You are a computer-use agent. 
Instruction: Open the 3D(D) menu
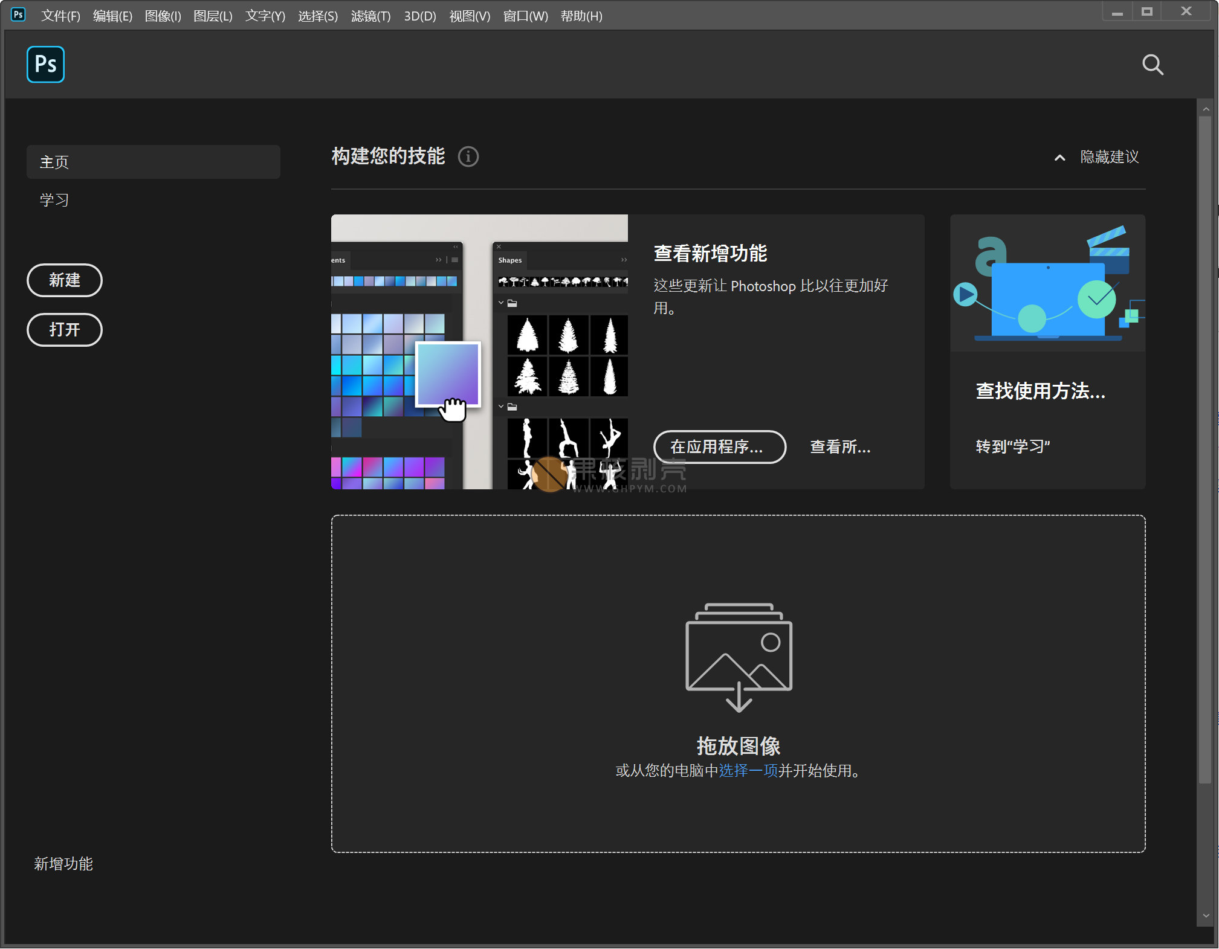click(420, 16)
